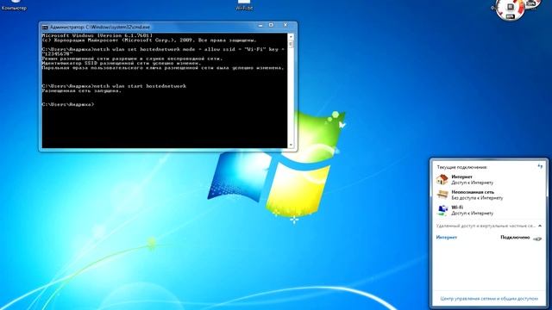
Task: Click the connection status icon beside Подключено
Action: click(x=537, y=239)
